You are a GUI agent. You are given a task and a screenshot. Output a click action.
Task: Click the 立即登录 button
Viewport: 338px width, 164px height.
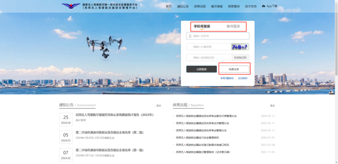pyautogui.click(x=202, y=69)
